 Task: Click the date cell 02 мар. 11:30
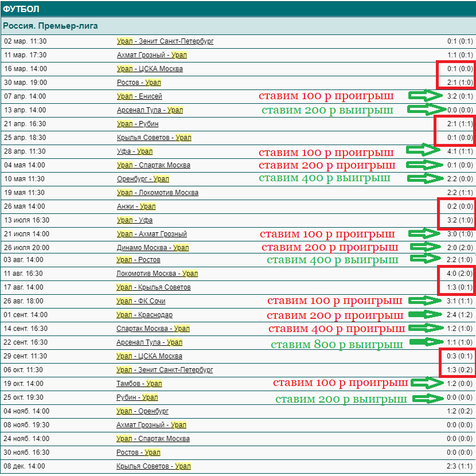pos(25,41)
